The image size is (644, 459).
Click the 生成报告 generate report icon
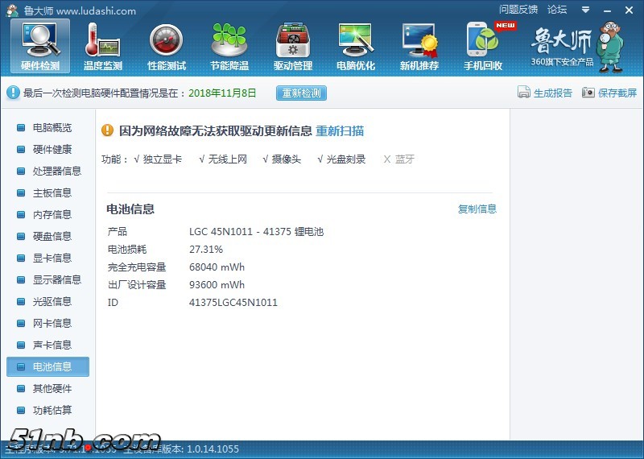[x=524, y=93]
